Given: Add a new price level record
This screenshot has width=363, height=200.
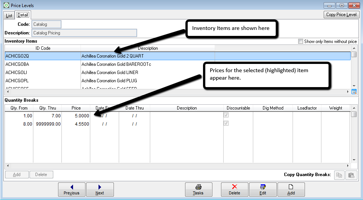Looking at the screenshot, I should click(x=291, y=190).
